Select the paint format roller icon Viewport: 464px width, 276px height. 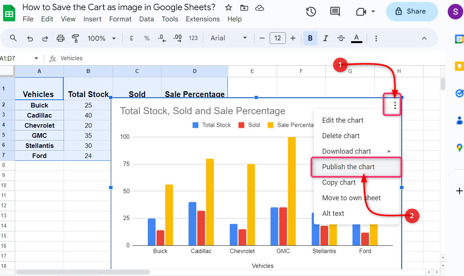(x=76, y=38)
